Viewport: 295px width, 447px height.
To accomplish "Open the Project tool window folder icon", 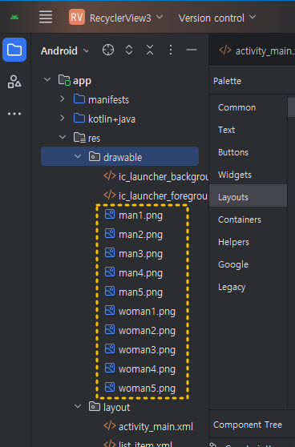I will (14, 50).
